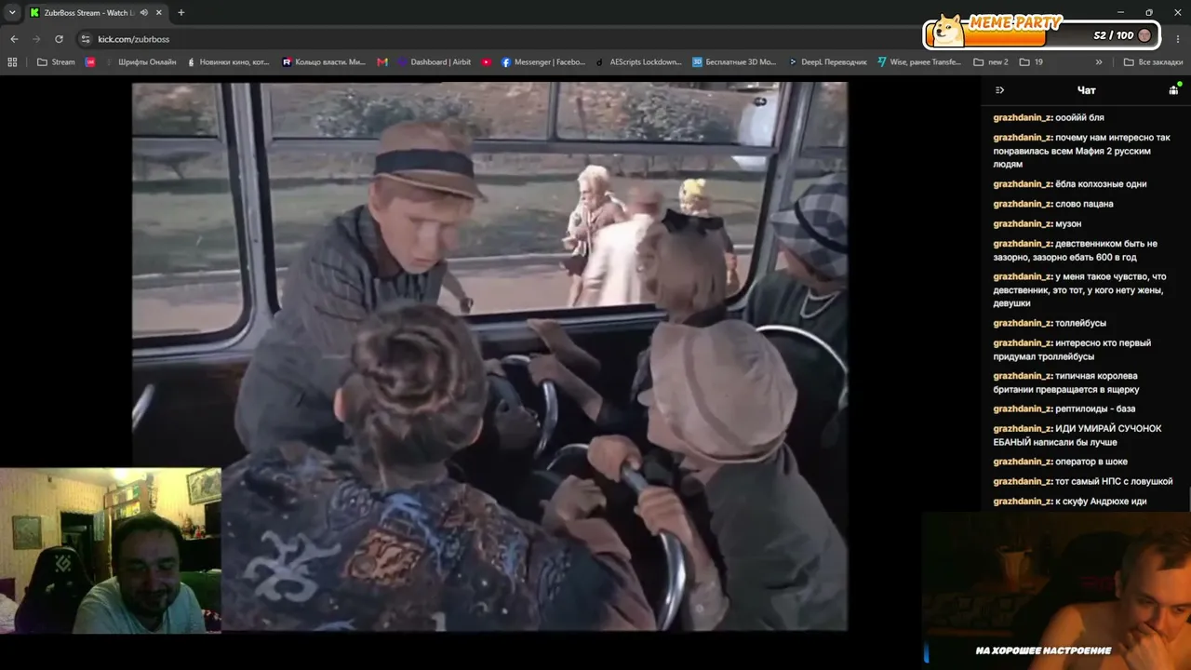Open the Gmail bookmark icon
Viewport: 1191px width, 670px height.
pos(382,62)
